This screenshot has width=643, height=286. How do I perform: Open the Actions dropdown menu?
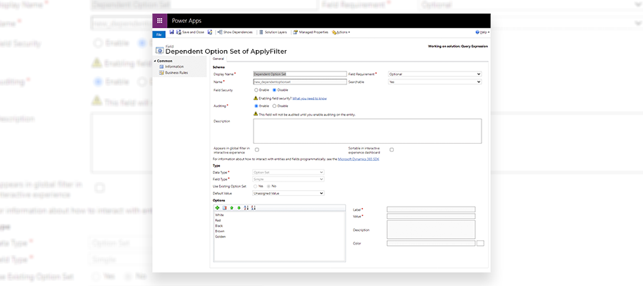(342, 32)
